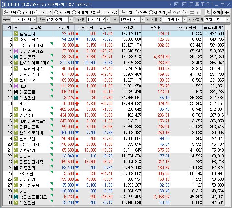Click the 조회 search button

point(216,12)
